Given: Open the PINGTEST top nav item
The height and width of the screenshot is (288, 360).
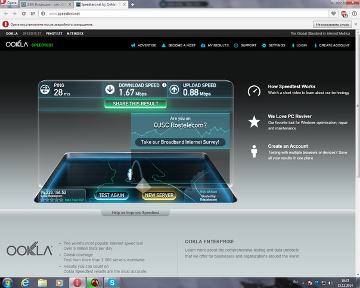Looking at the screenshot, I should pyautogui.click(x=54, y=33).
